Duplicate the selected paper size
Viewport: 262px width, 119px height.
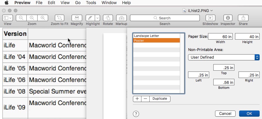[160, 99]
